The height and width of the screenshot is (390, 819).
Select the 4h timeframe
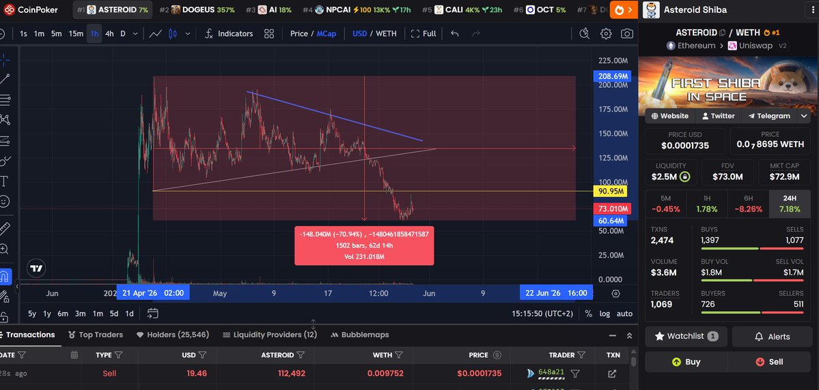coord(109,33)
